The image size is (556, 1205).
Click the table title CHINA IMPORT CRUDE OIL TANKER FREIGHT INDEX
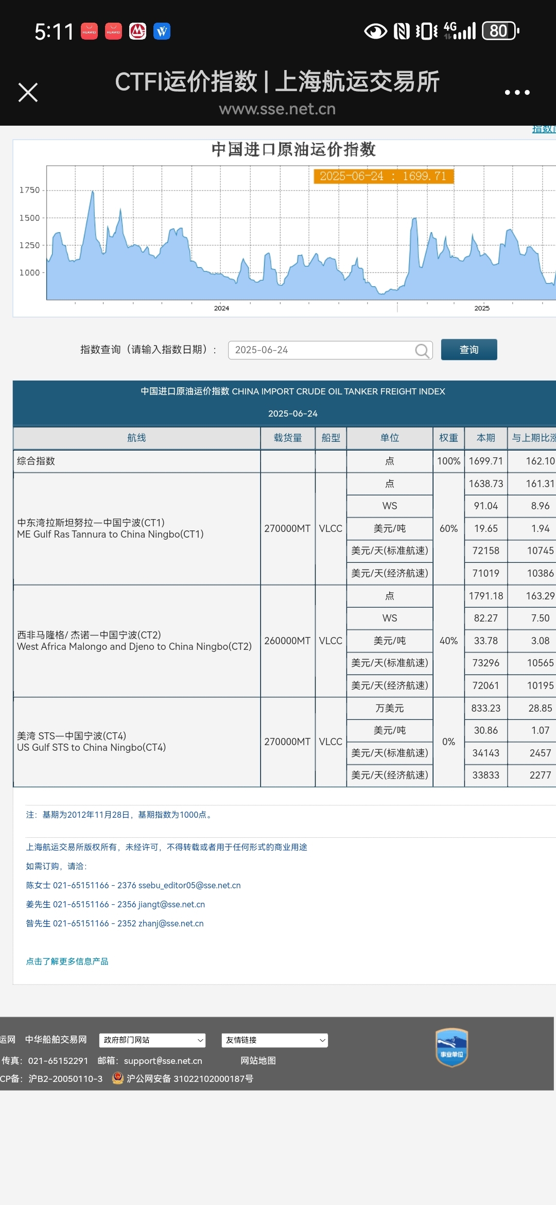coord(293,392)
